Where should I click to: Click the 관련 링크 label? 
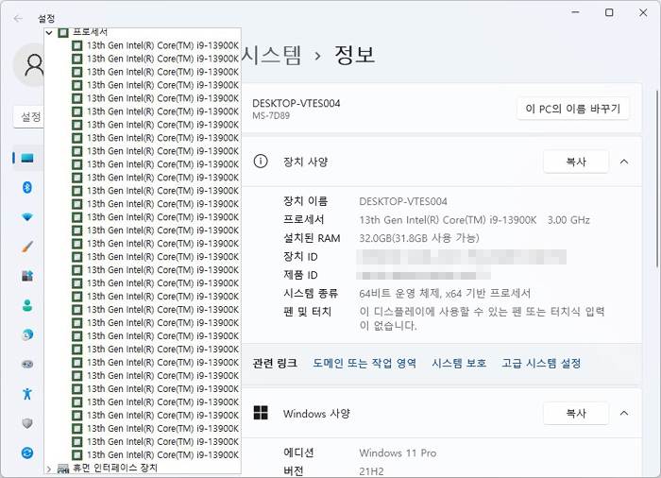tap(275, 364)
